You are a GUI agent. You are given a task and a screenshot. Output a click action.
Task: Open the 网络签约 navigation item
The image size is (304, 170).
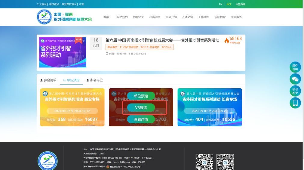pyautogui.click(x=122, y=17)
